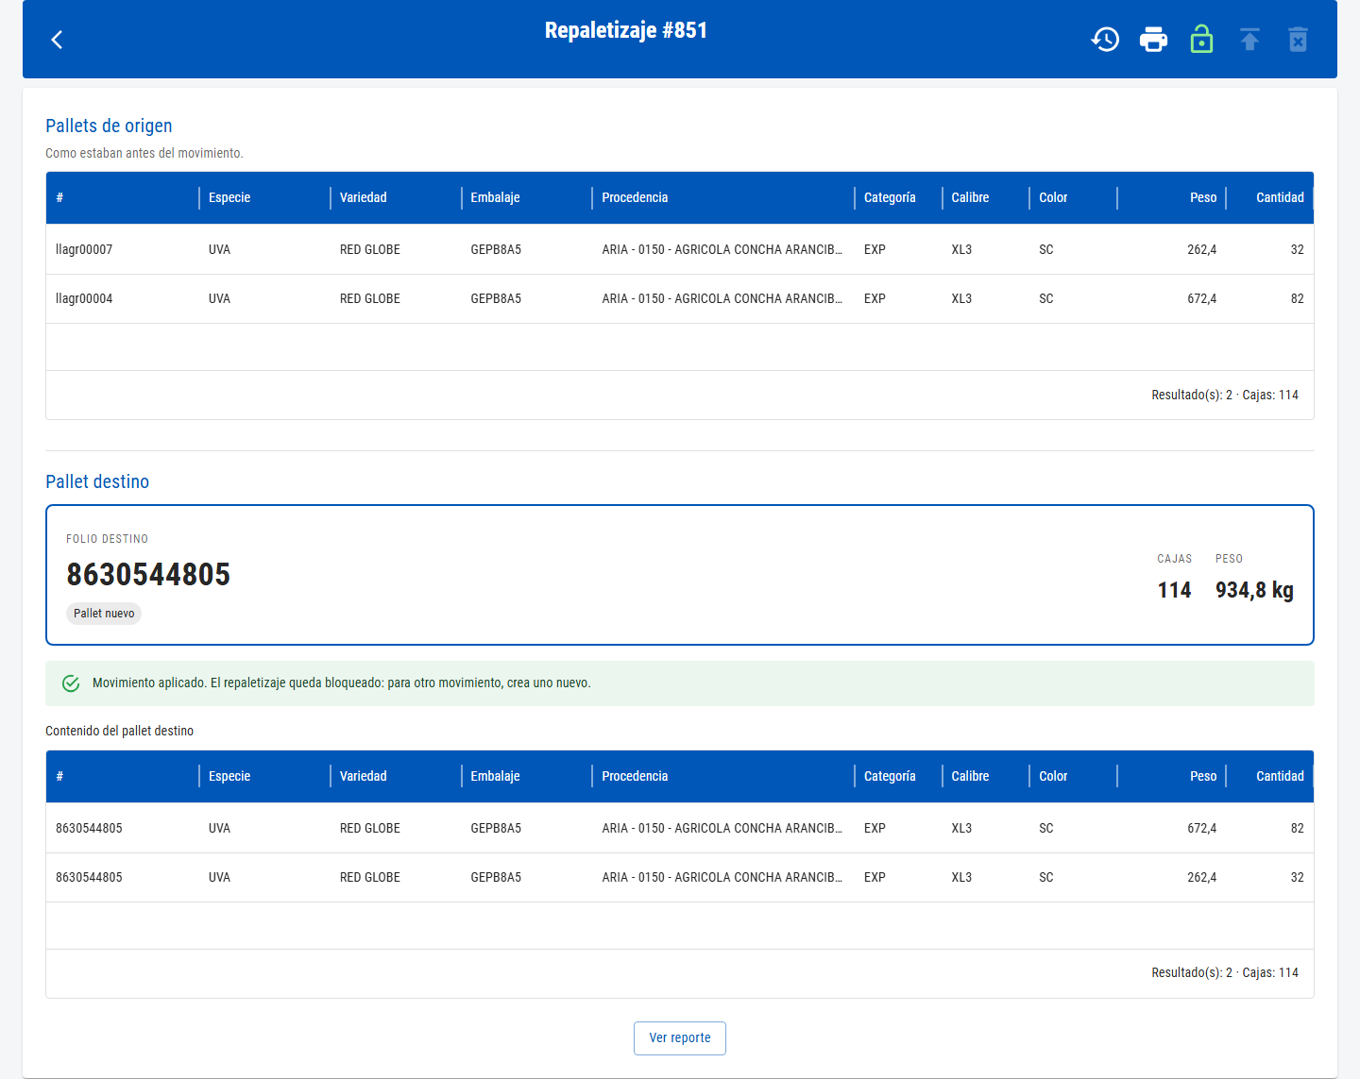1360x1079 pixels.
Task: Click Categoría header in origin pallets table
Action: (890, 197)
